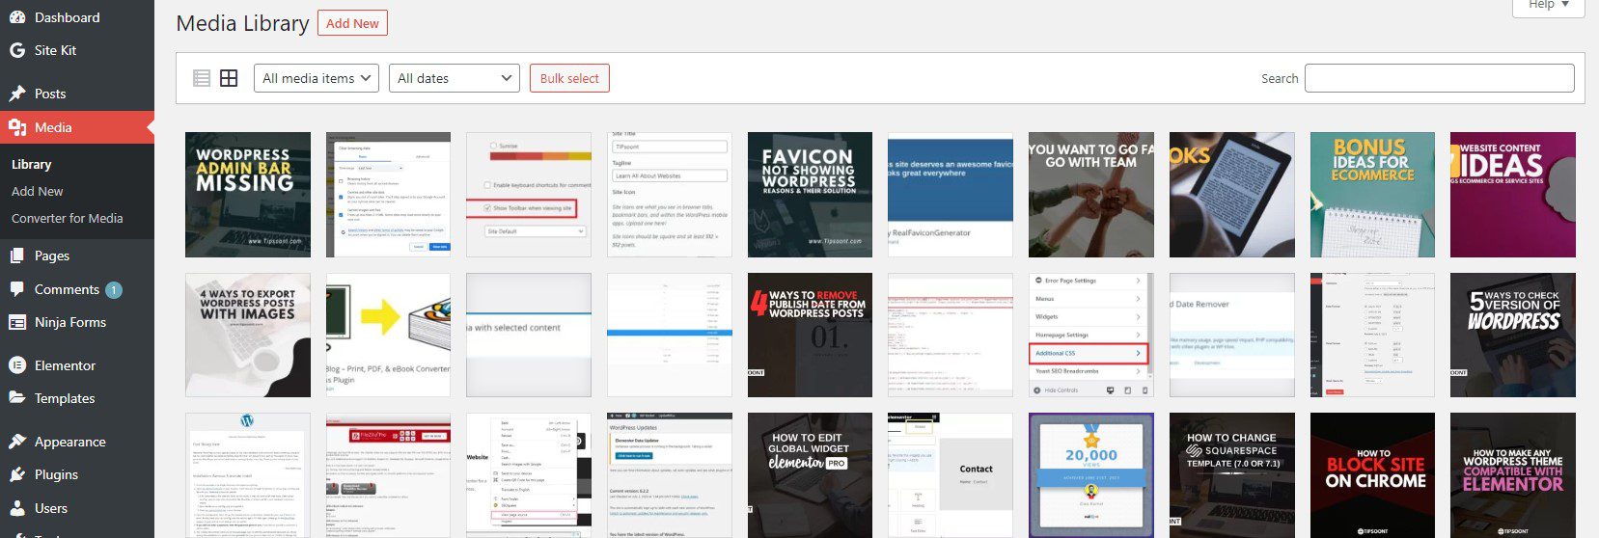Open How to Block Site on Chrome thumbnail
Screen dimensions: 1599x538
coord(1372,475)
